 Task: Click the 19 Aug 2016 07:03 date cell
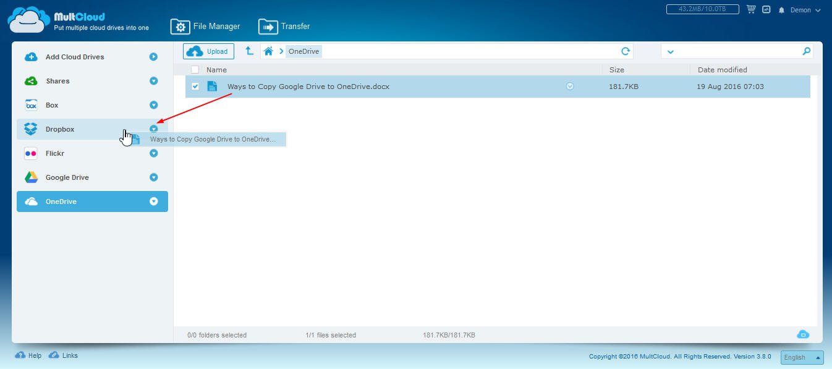(730, 87)
